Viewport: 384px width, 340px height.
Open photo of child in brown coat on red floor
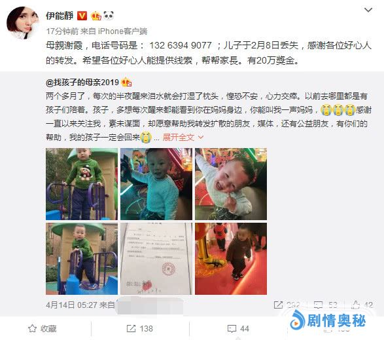coord(231,259)
